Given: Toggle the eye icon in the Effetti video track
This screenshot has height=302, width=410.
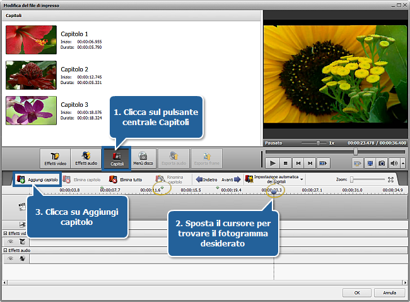Looking at the screenshot, I should (x=10, y=241).
